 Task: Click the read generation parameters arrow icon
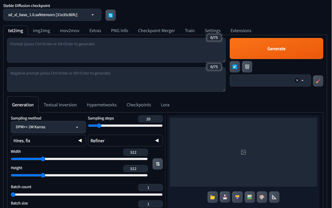point(235,67)
